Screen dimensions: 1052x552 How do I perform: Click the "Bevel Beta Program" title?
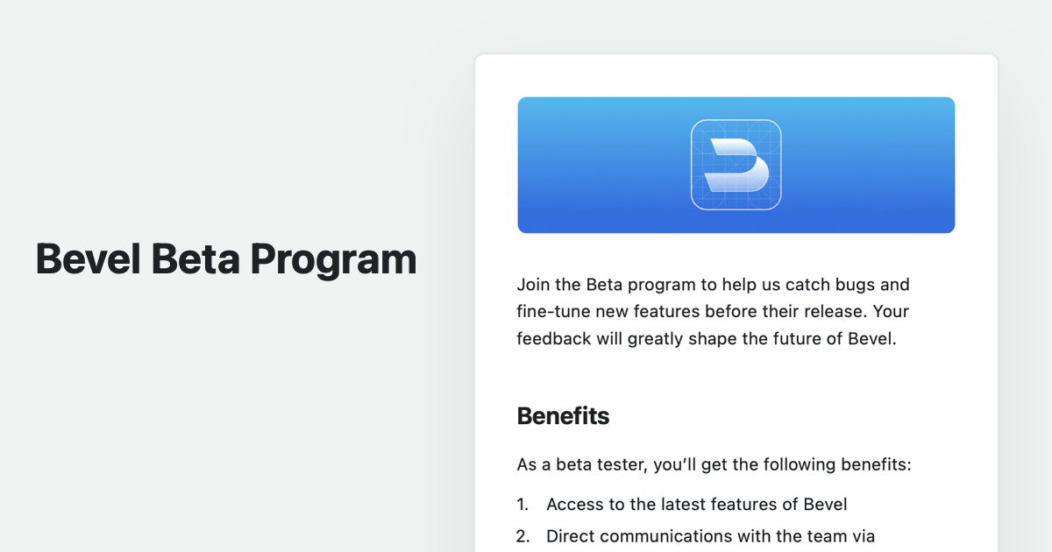pos(226,259)
